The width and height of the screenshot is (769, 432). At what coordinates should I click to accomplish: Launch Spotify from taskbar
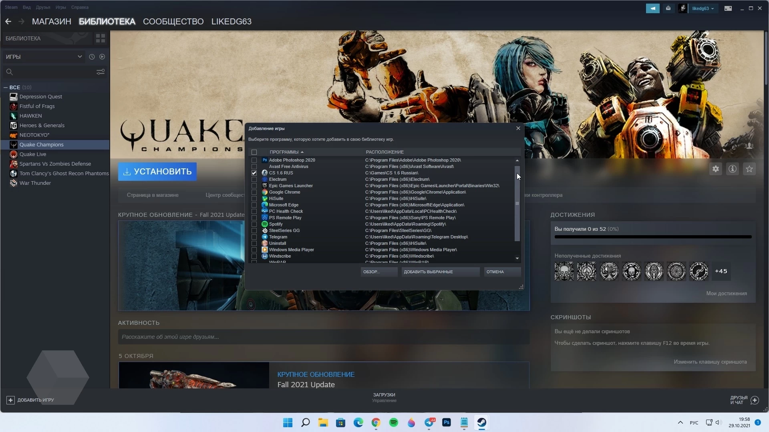[394, 422]
